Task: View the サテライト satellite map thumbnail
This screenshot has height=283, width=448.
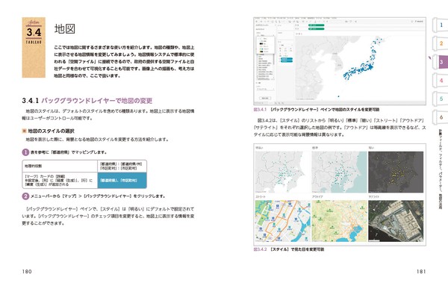Action: [x=396, y=221]
